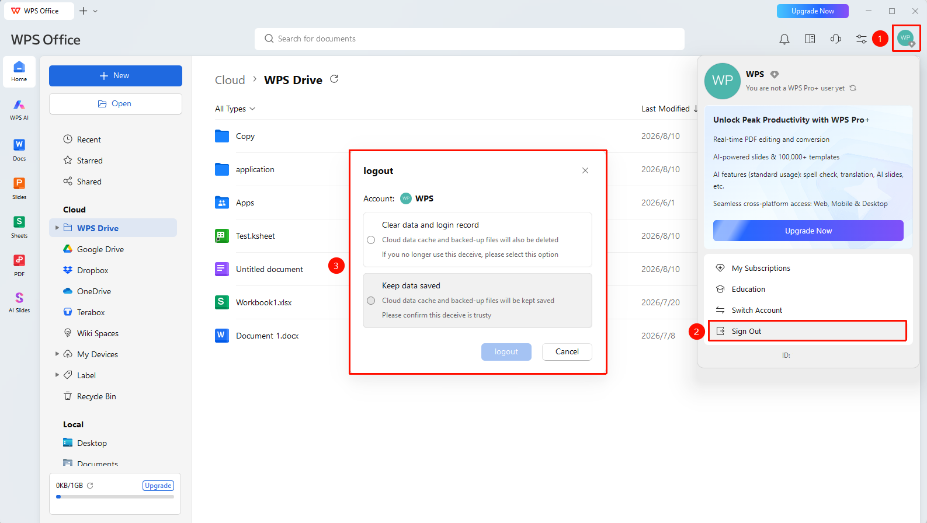The height and width of the screenshot is (523, 927).
Task: Open Slides in left sidebar
Action: 19,188
